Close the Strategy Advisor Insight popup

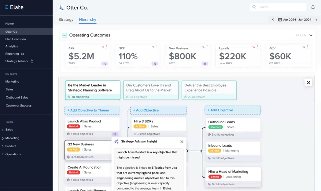[x=182, y=141]
